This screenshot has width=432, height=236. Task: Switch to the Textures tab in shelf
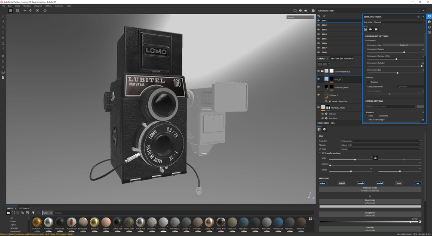point(24,208)
